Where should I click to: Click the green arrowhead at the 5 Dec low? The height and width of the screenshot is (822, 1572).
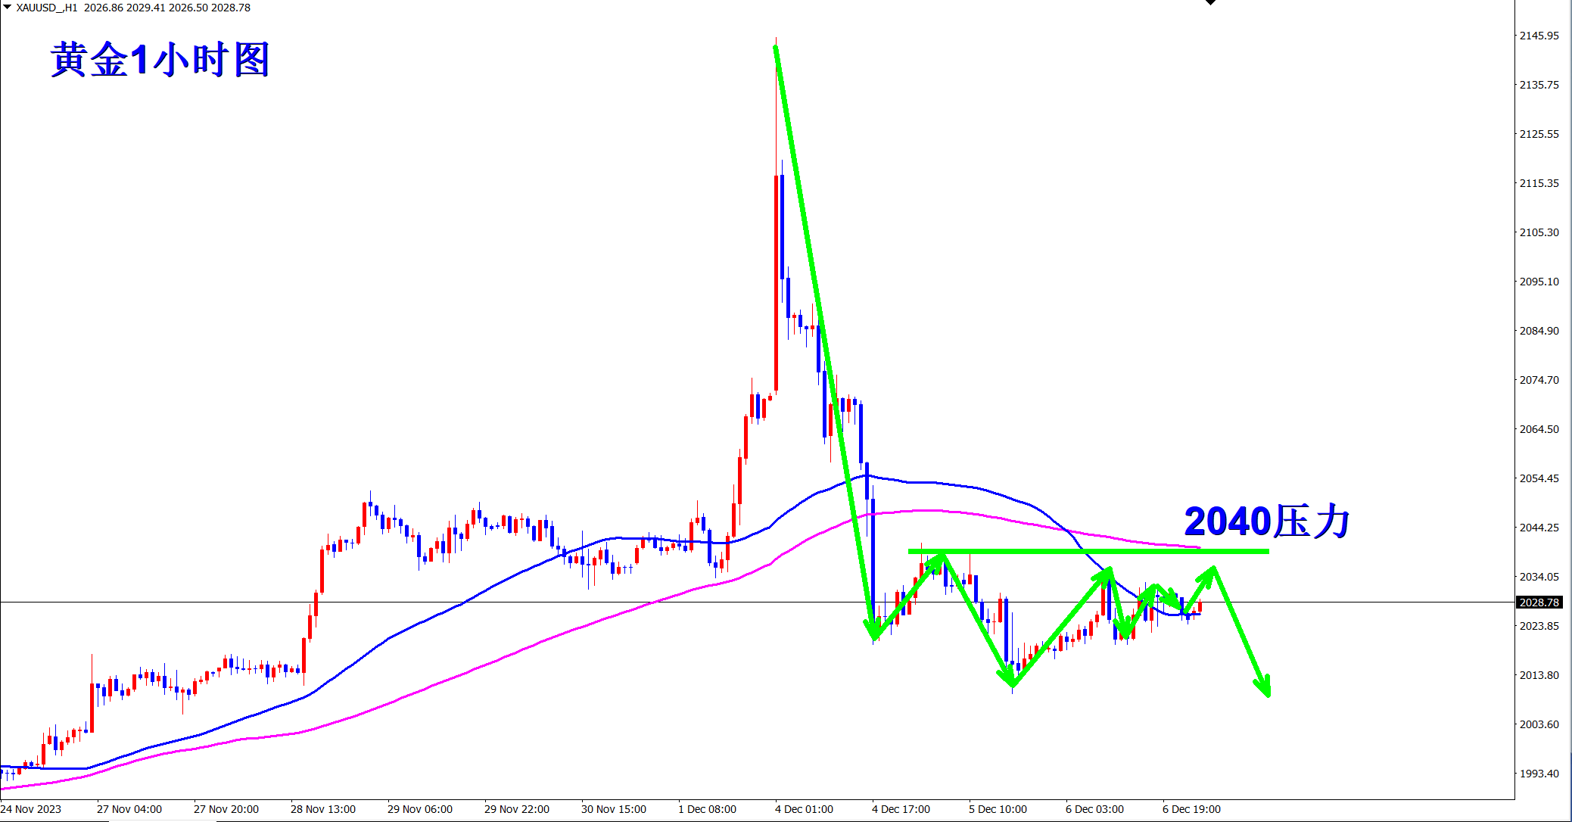1009,677
